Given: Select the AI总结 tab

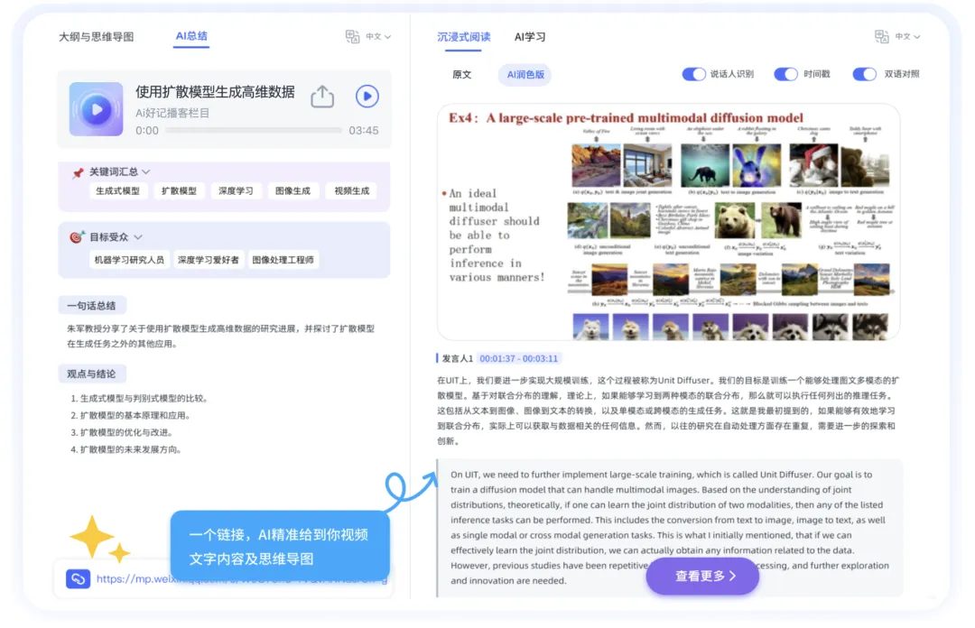Looking at the screenshot, I should click(191, 37).
